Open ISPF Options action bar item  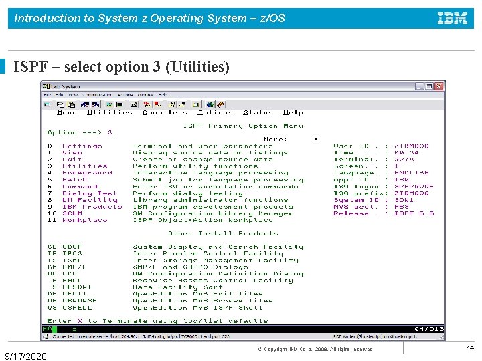[215, 113]
